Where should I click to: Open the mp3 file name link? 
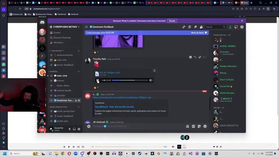click(110, 73)
